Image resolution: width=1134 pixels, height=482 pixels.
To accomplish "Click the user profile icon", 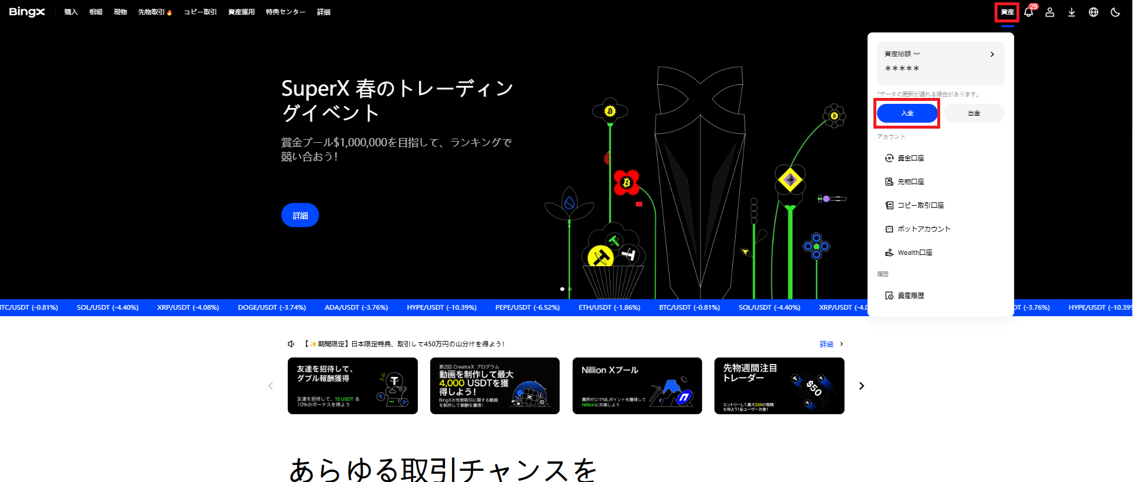I will coord(1049,12).
